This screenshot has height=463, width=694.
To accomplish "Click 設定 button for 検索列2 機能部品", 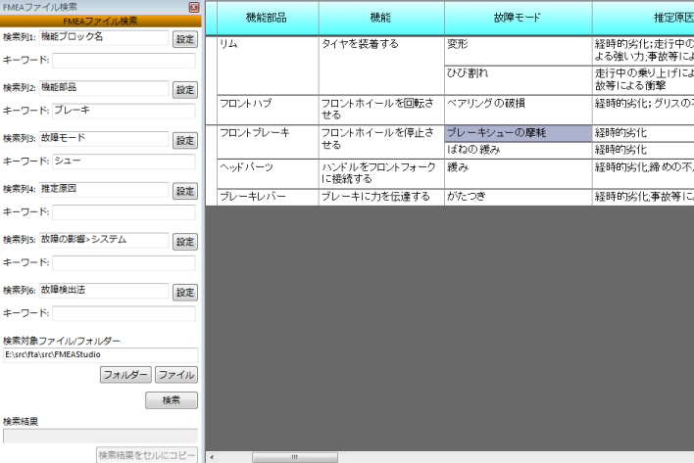I will point(184,90).
